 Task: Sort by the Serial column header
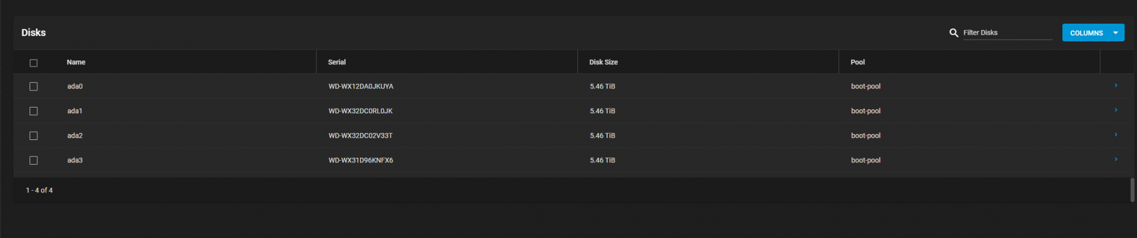coord(337,62)
